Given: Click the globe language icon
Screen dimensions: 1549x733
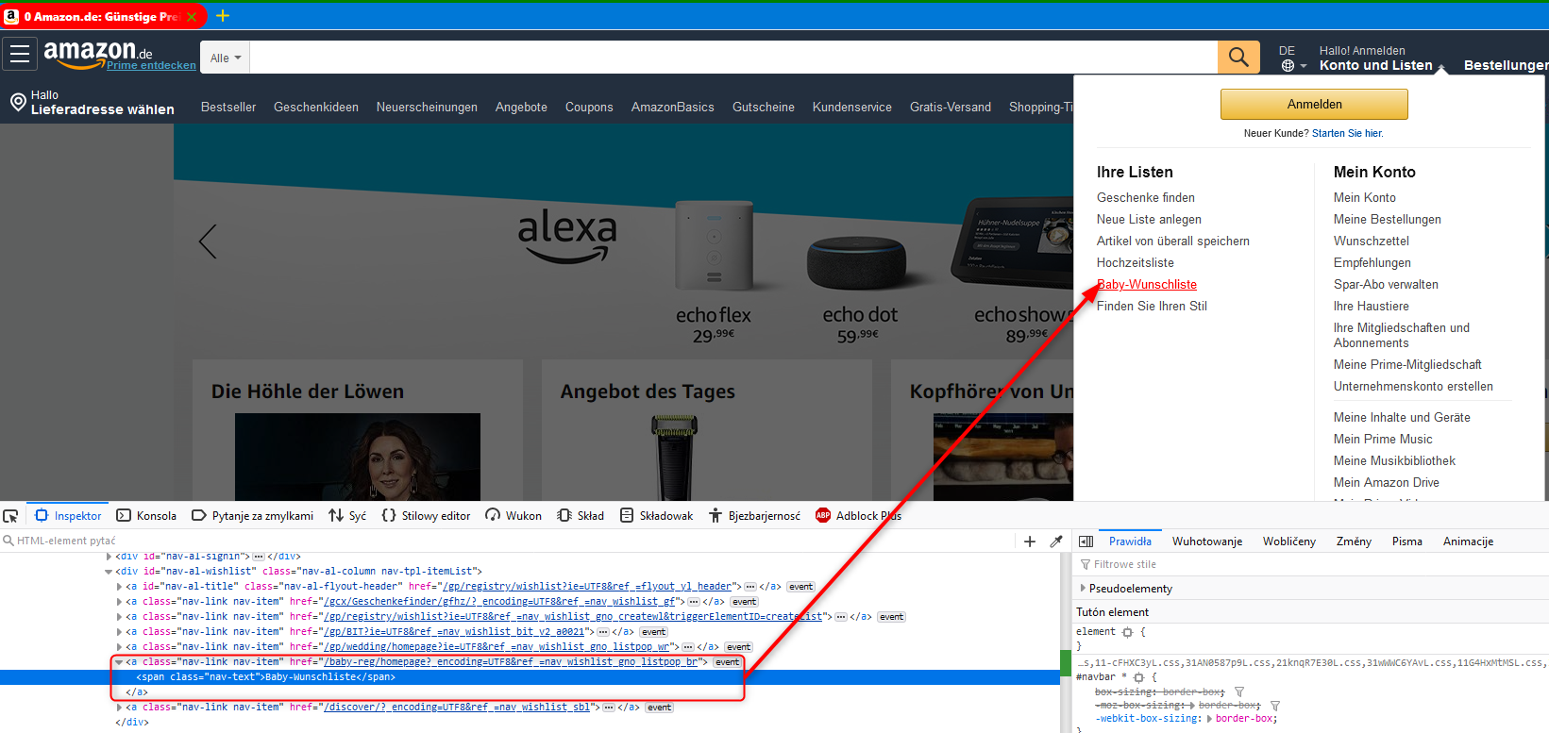Looking at the screenshot, I should click(1288, 66).
